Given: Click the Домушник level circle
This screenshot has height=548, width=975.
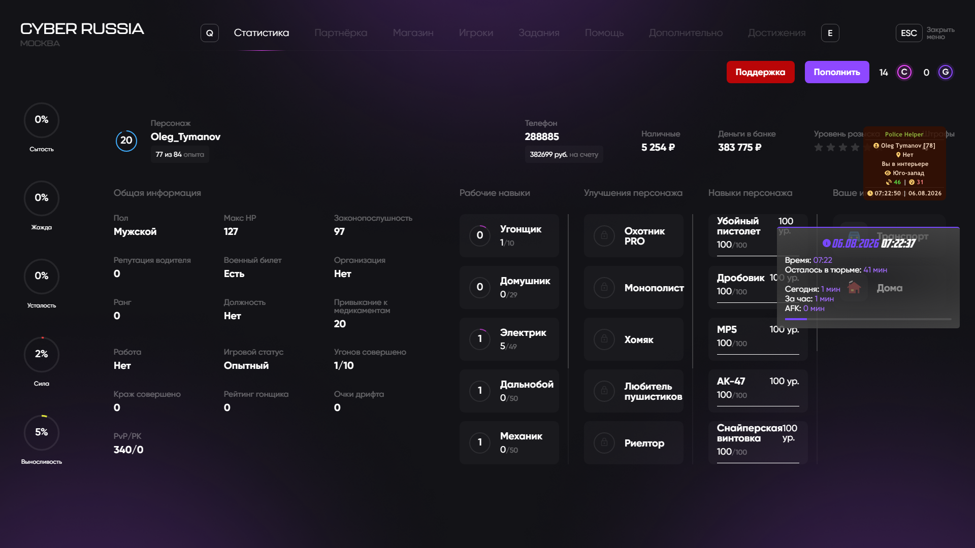Looking at the screenshot, I should 480,287.
